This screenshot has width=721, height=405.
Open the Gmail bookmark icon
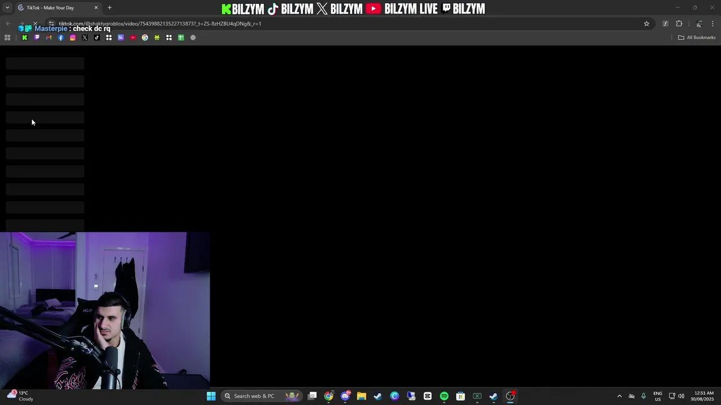(48, 38)
